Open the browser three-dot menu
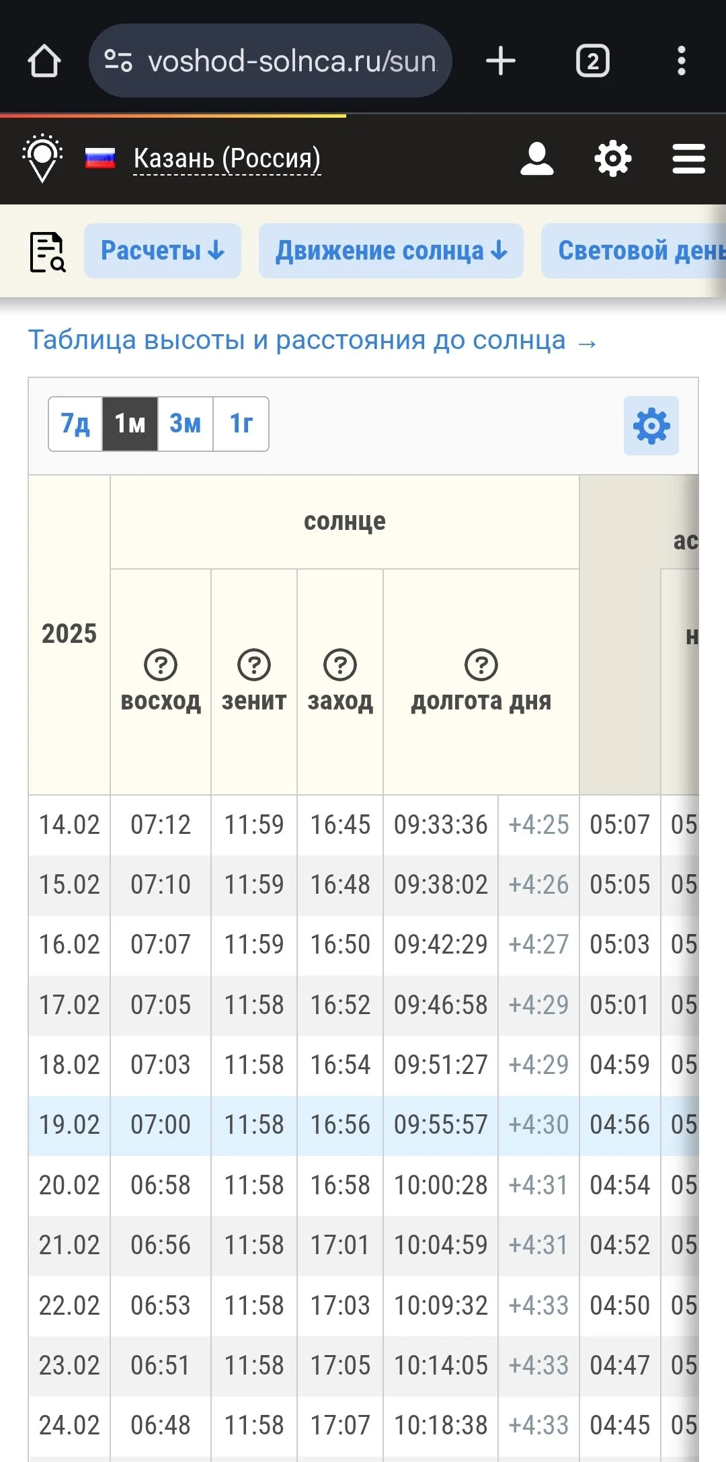 (x=682, y=61)
